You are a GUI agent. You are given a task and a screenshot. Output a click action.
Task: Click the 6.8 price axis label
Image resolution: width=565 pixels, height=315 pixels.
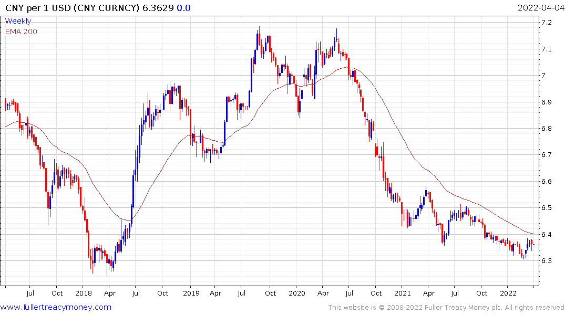pos(546,128)
